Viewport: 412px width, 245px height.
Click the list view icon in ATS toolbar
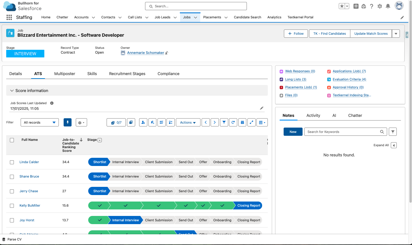(161, 123)
